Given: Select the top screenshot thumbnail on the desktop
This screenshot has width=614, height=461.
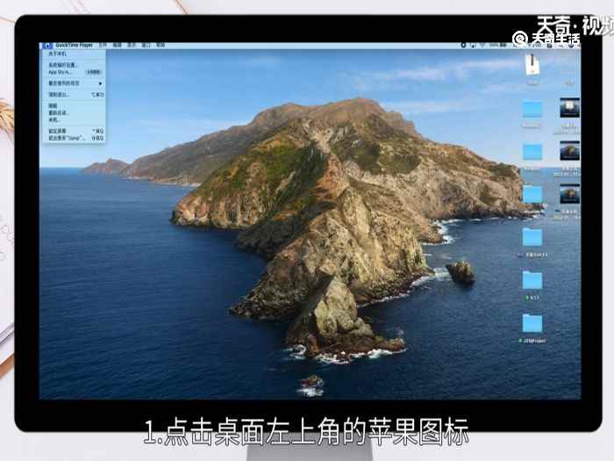Looking at the screenshot, I should pyautogui.click(x=569, y=108).
